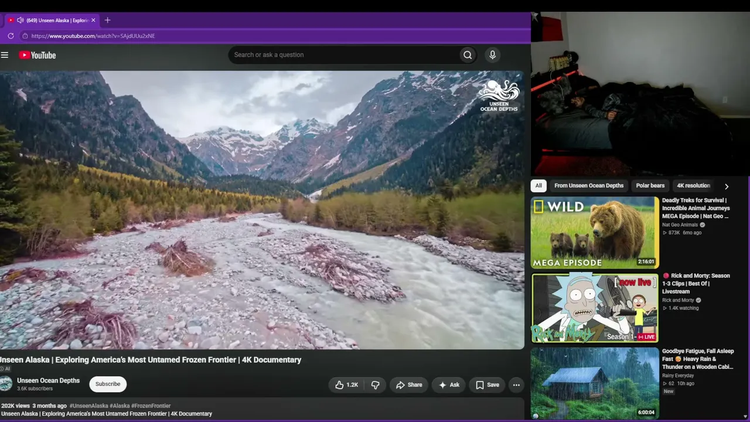Focus the YouTube search field
750x422 pixels.
[x=343, y=55]
